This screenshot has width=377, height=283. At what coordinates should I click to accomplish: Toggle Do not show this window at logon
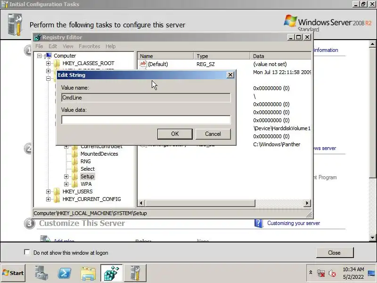point(27,252)
